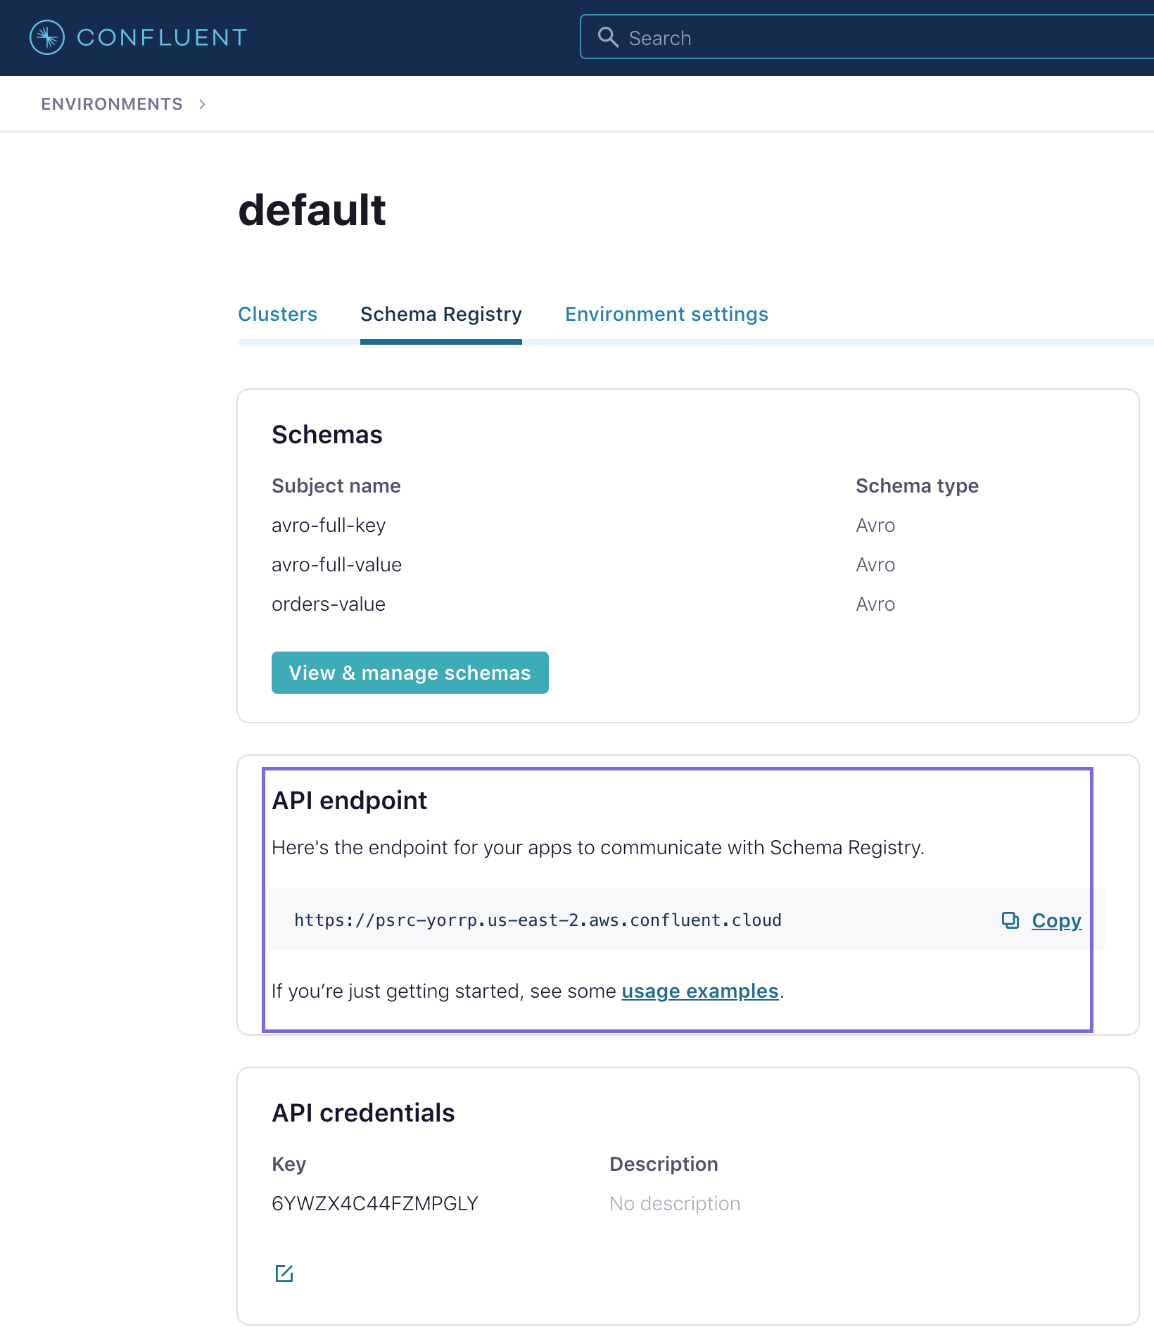Image resolution: width=1154 pixels, height=1339 pixels.
Task: Expand the Environments breadcrumb chevron
Action: (x=203, y=104)
